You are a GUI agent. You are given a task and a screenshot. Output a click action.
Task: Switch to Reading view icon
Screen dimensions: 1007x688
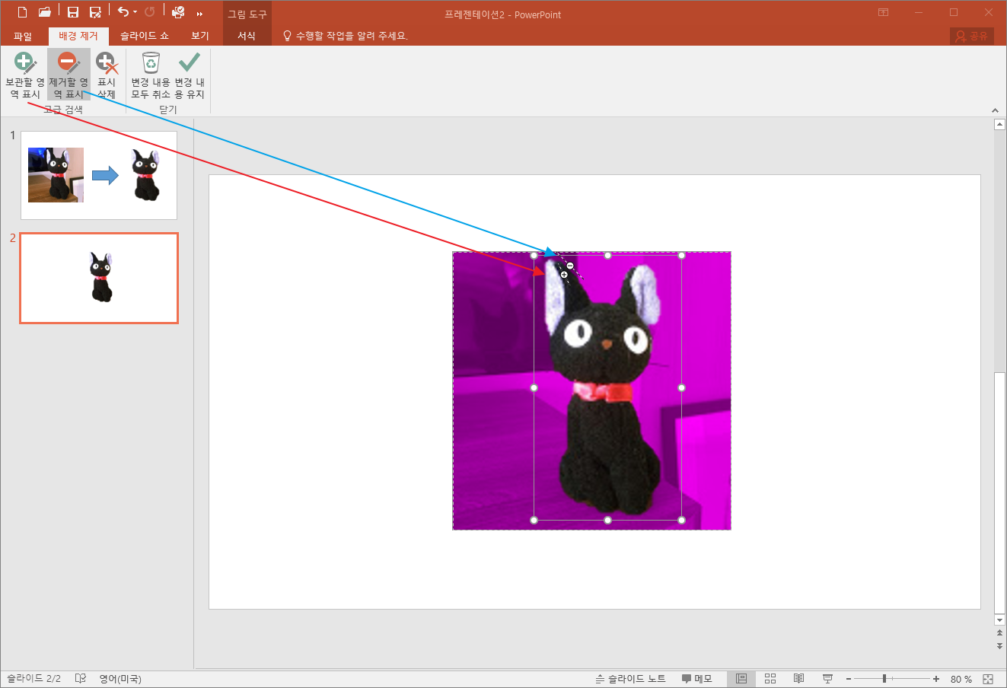[798, 679]
